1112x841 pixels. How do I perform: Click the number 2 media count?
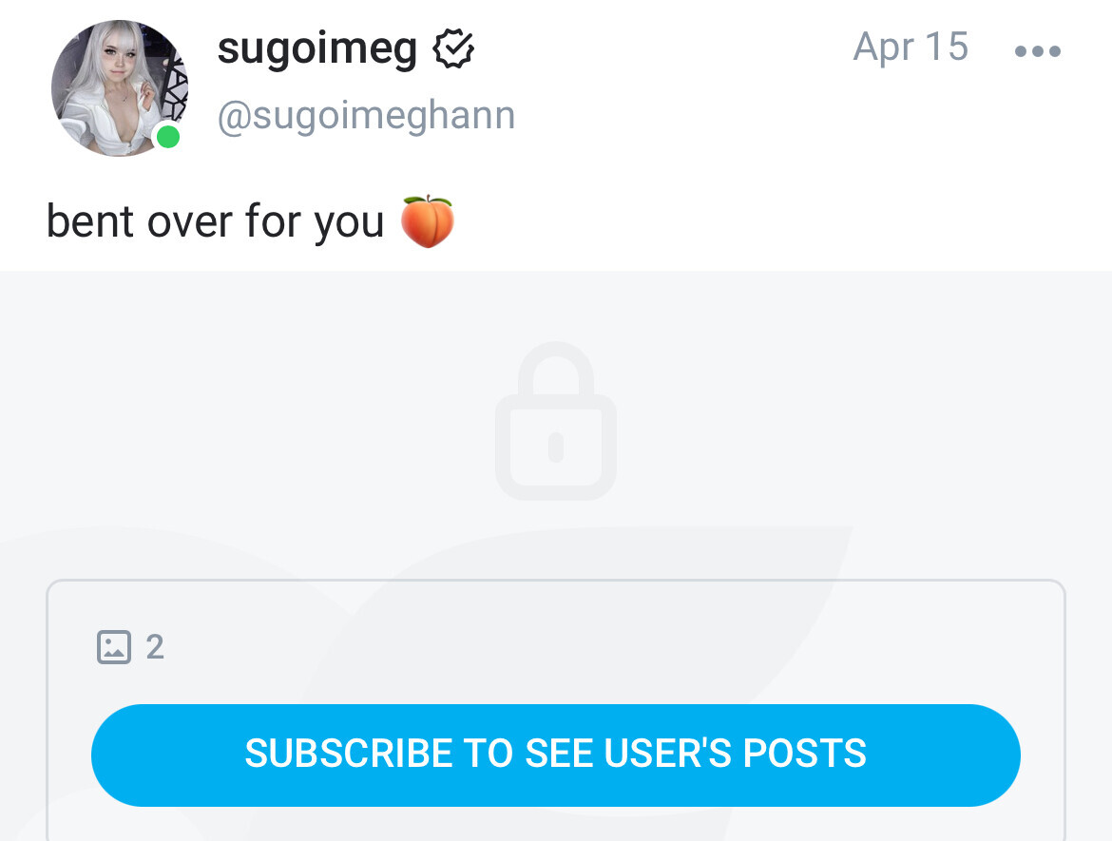155,647
